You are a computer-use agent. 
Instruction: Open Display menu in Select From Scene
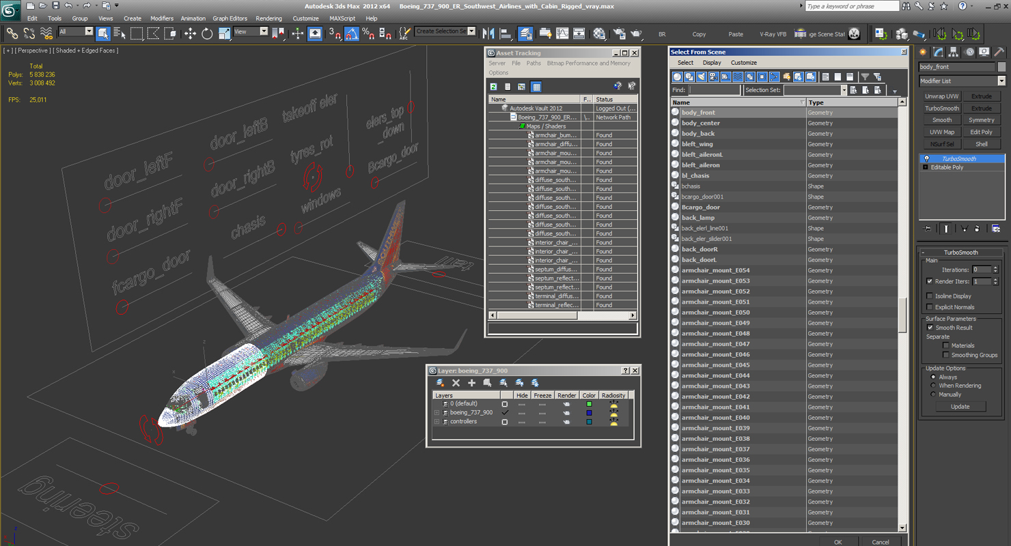point(712,63)
